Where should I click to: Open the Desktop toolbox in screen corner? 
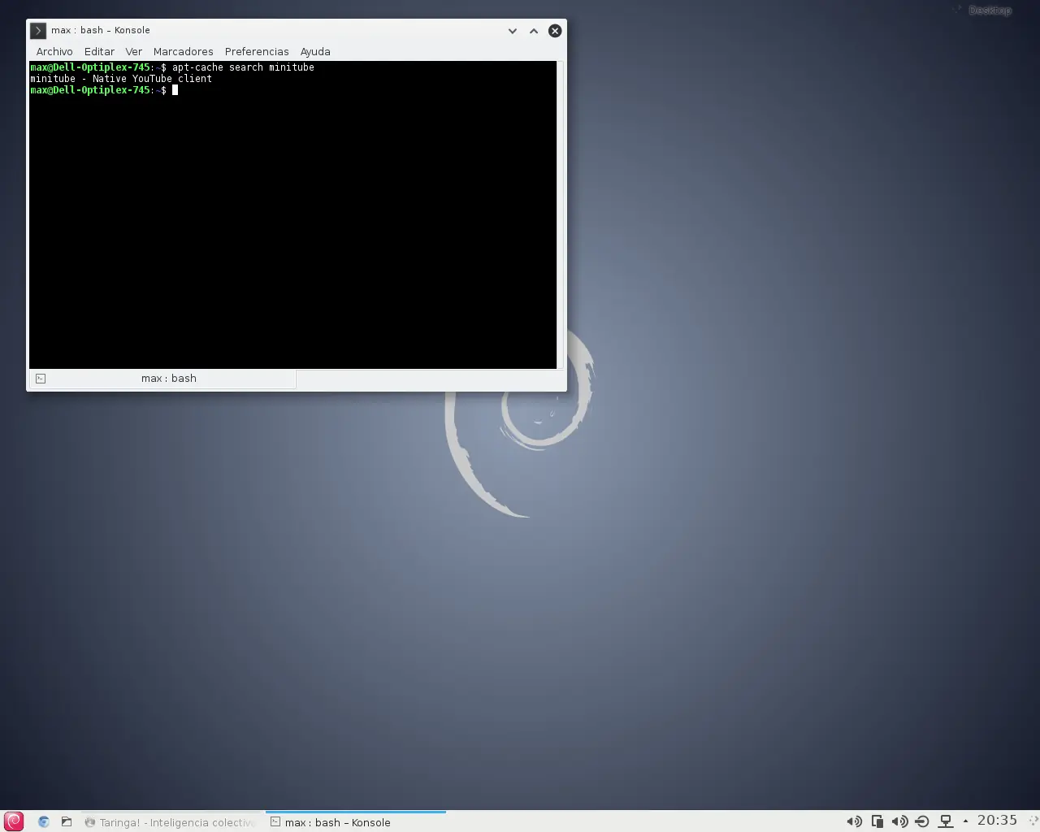click(984, 10)
